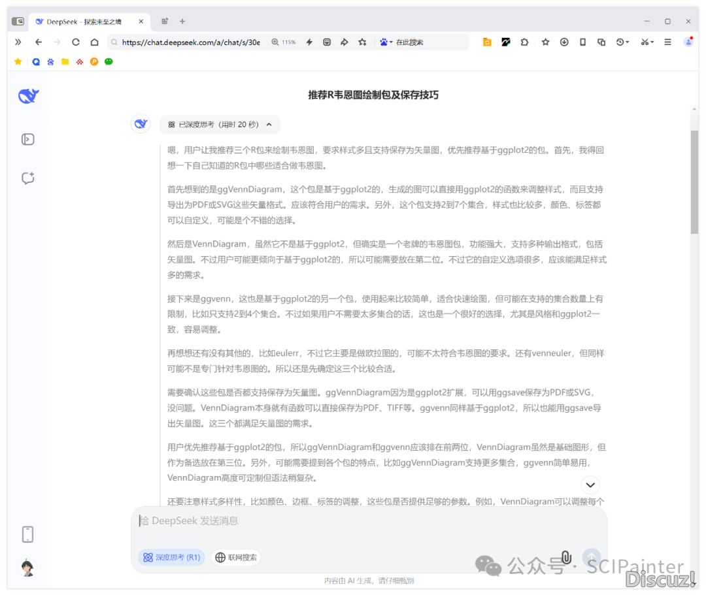Click the send message arrow button
This screenshot has width=706, height=595.
coord(592,558)
